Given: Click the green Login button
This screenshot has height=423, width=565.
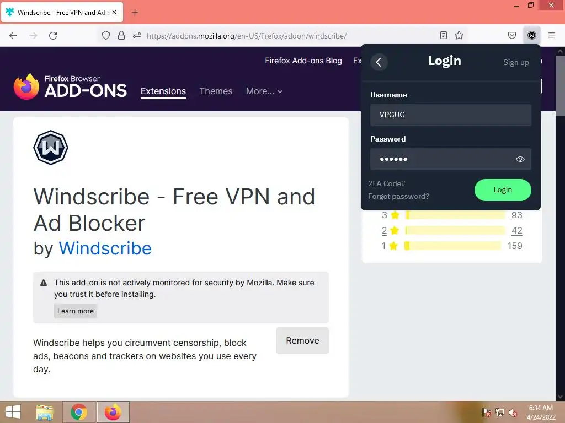Looking at the screenshot, I should [x=503, y=190].
